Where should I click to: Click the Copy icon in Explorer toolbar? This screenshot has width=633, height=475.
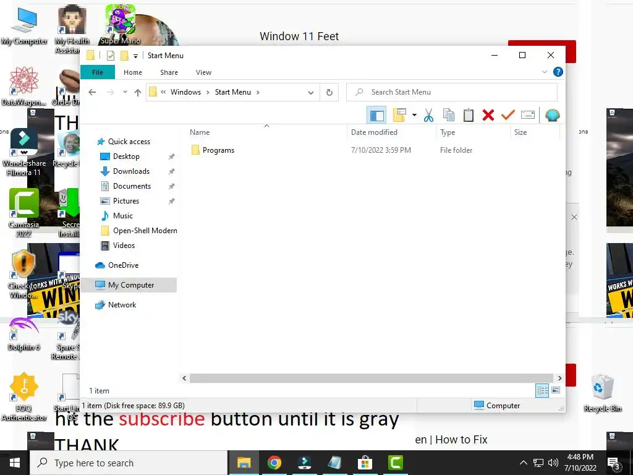449,116
